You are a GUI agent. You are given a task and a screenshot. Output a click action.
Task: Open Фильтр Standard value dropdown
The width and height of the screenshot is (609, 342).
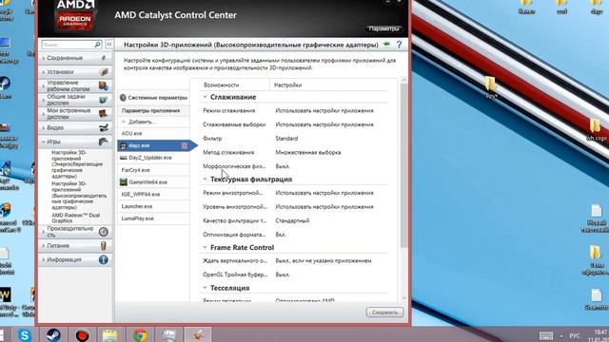286,139
